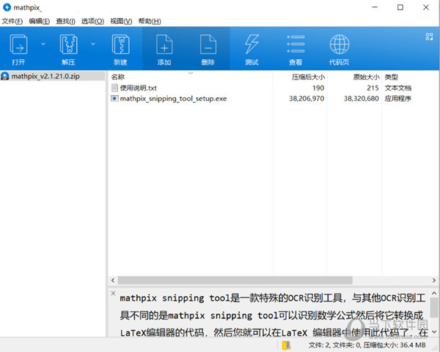This screenshot has width=440, height=352.
Task: Click the exe icon of mathpix_snipping_tool_setup
Action: point(114,99)
